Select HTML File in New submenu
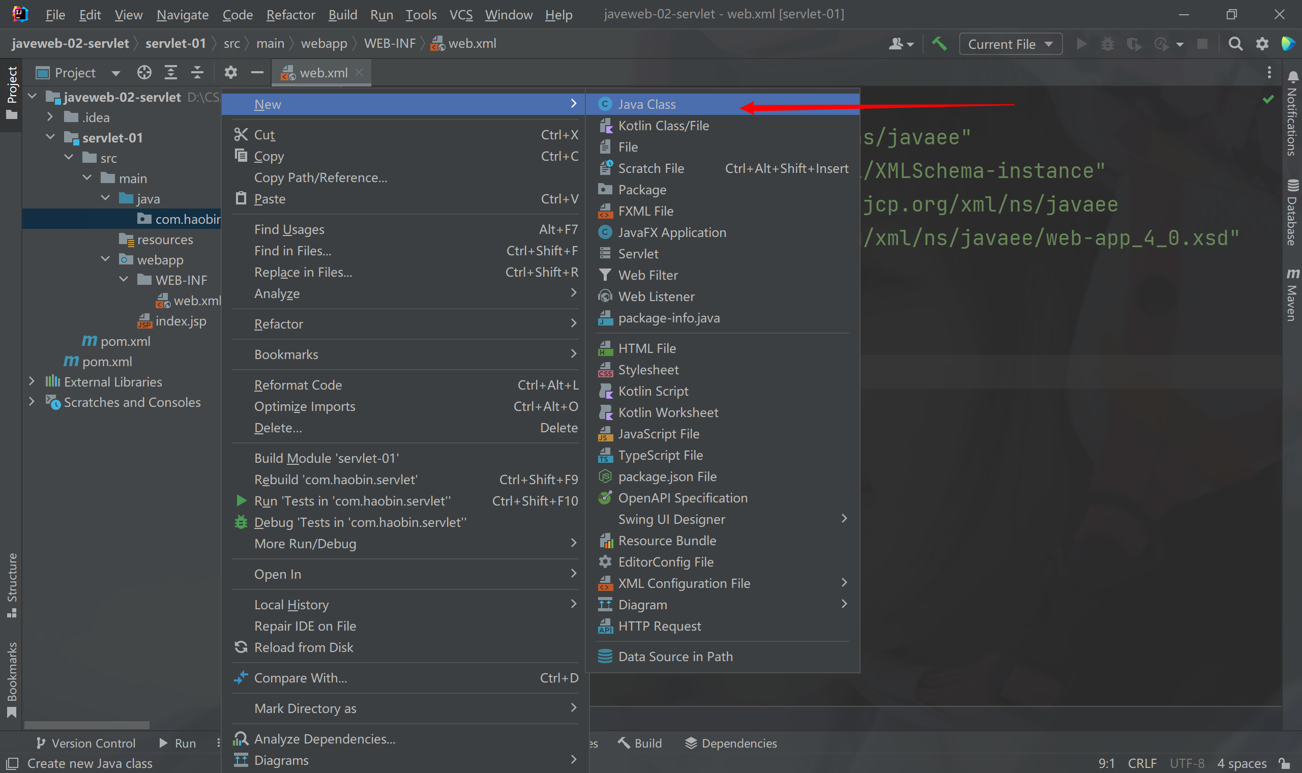Screen dimensions: 1302x773 point(722,348)
